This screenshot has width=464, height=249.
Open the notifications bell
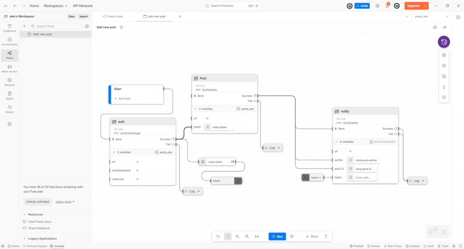[387, 5]
